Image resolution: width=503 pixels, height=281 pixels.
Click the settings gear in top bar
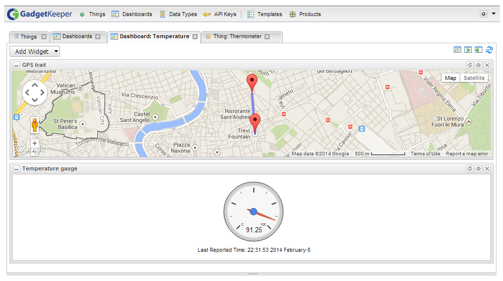[x=483, y=14]
